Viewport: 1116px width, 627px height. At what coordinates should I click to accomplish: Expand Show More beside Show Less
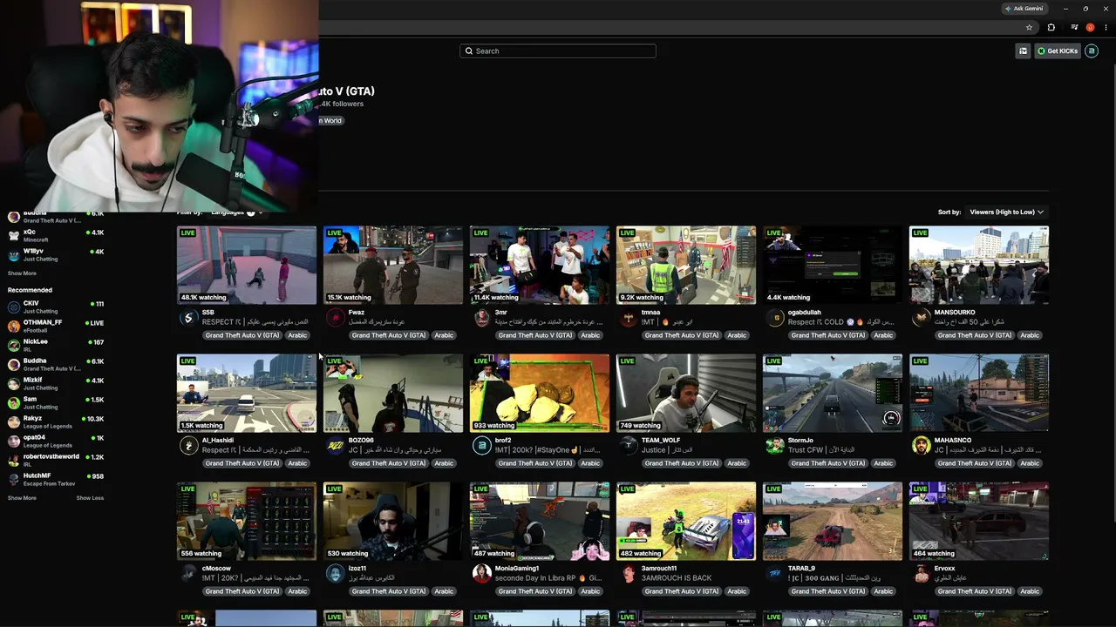[22, 498]
